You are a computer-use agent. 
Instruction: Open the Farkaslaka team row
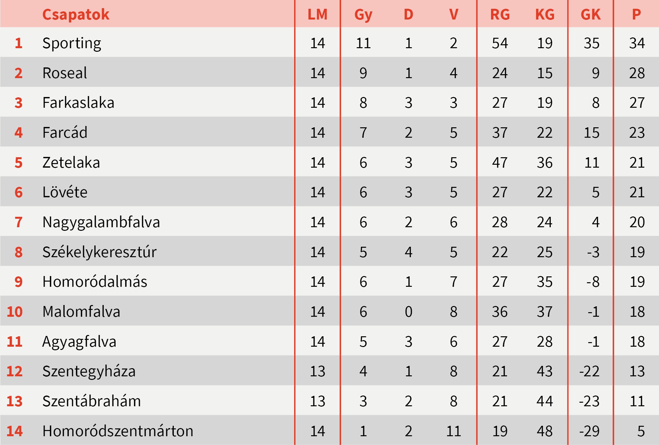(78, 103)
